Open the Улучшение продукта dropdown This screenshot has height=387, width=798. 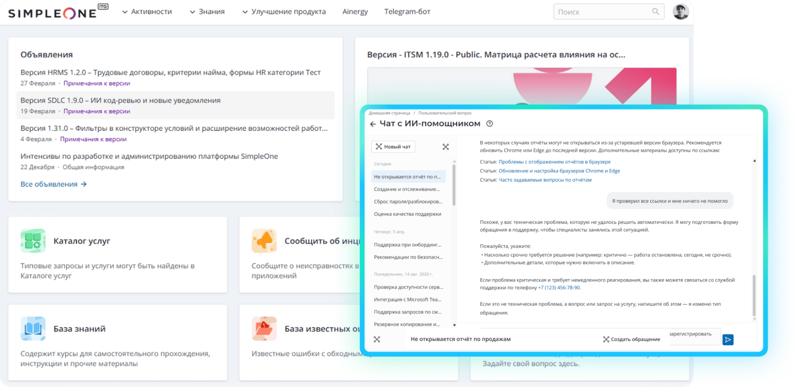[284, 12]
